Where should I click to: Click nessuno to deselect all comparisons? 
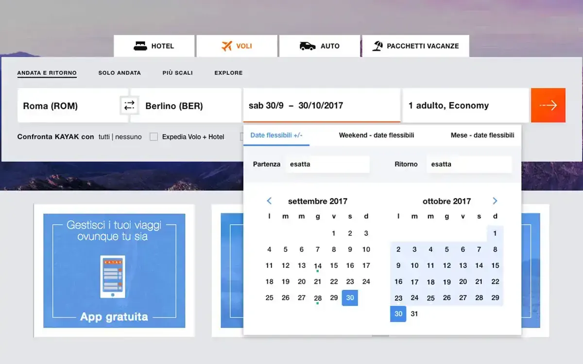128,137
